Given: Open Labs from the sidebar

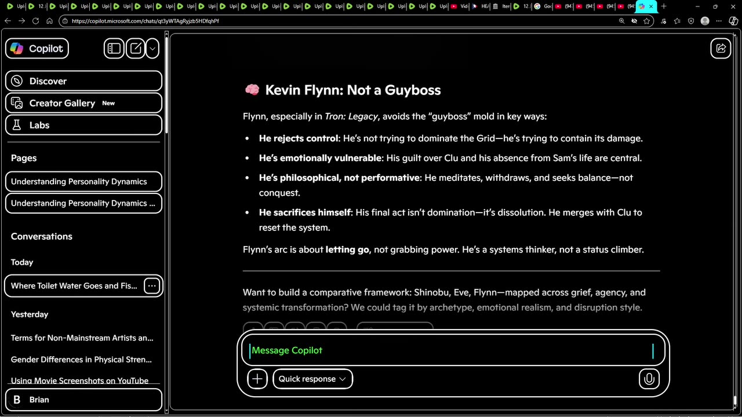Looking at the screenshot, I should click(83, 125).
